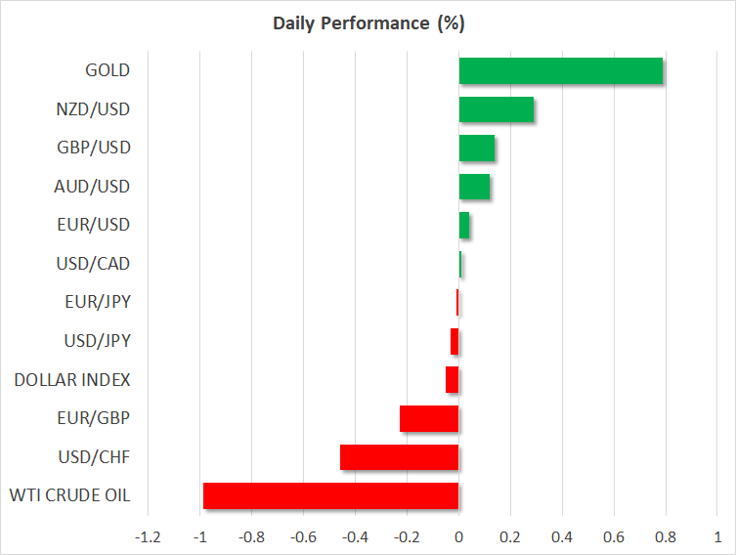Viewport: 736px width, 555px height.
Task: Click the red DOLLAR INDEX bar
Action: [x=452, y=380]
